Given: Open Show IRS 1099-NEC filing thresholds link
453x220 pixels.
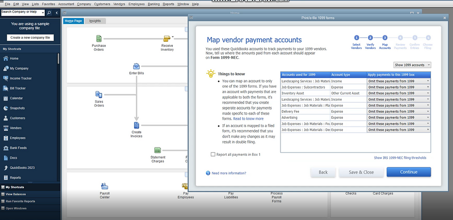Looking at the screenshot, I should 400,158.
